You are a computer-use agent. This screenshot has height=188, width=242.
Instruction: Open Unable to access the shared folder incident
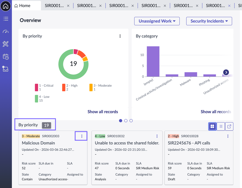coord(127,143)
